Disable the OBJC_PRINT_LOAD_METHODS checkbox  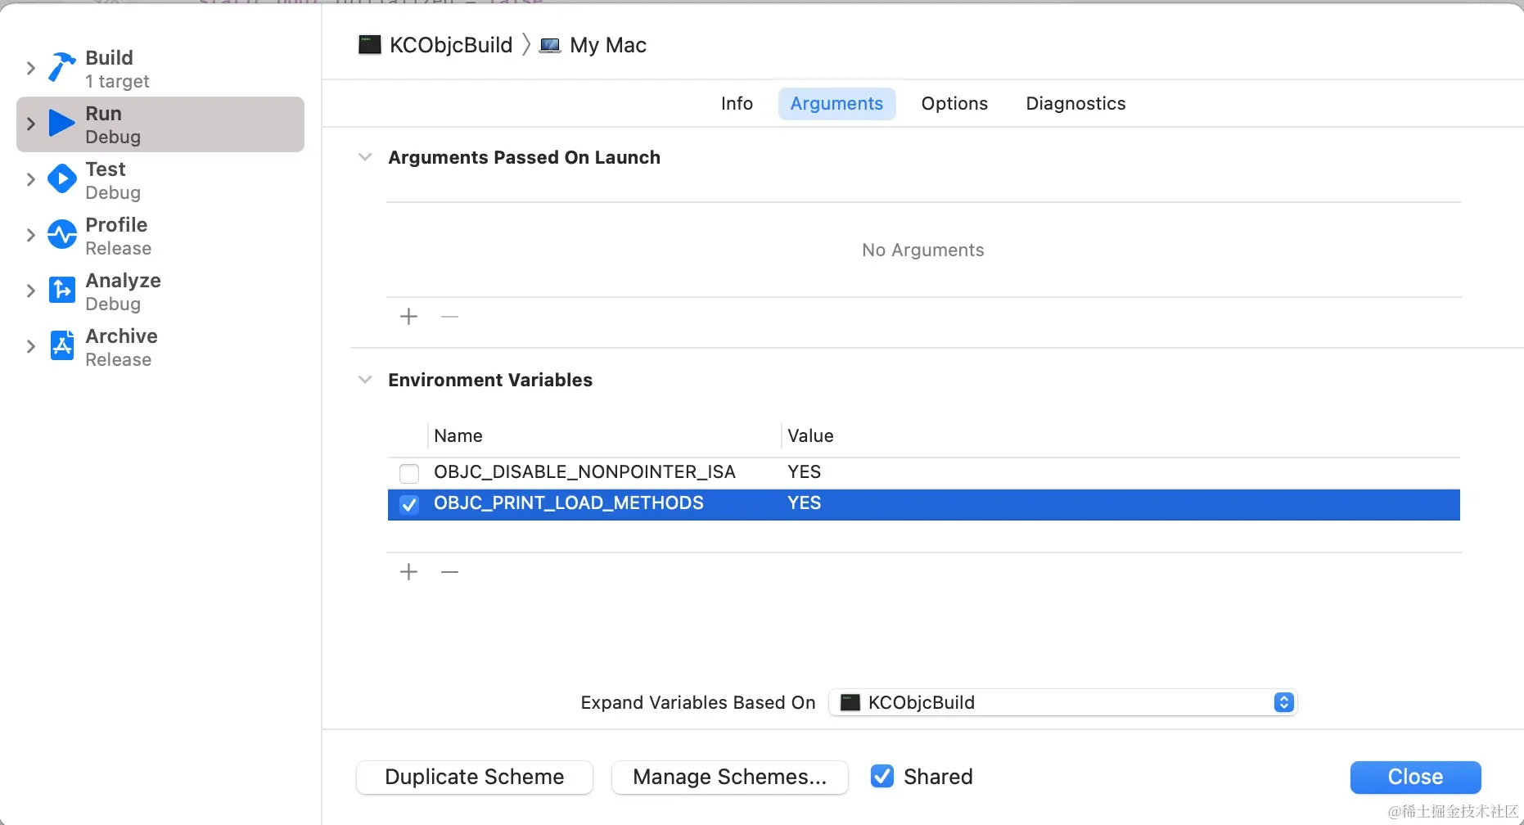click(408, 504)
